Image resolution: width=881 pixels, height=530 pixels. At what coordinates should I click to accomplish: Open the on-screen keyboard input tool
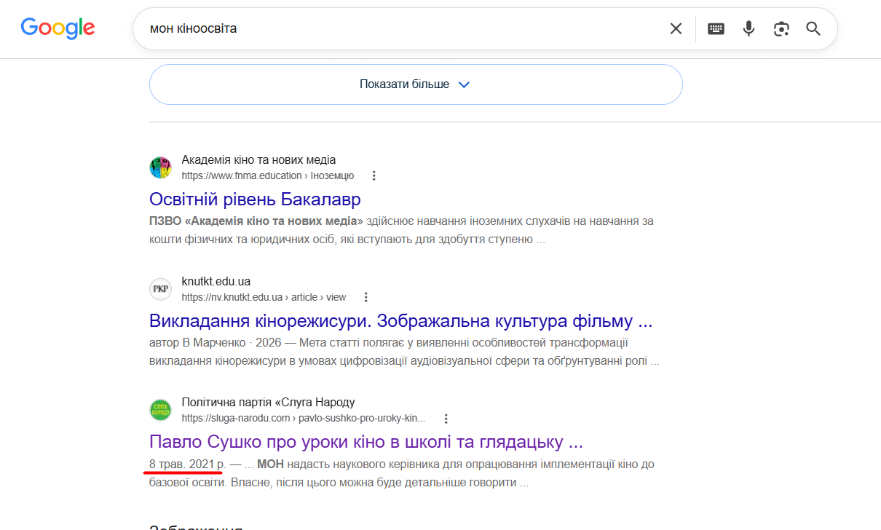716,28
